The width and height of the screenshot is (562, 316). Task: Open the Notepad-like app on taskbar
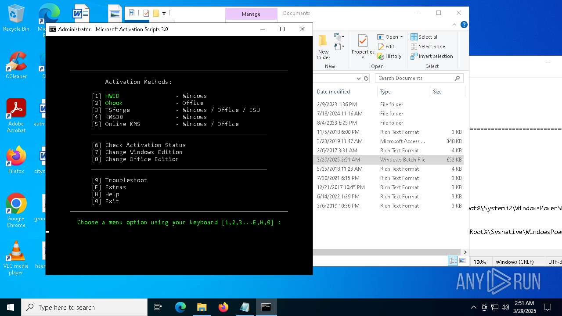click(245, 307)
